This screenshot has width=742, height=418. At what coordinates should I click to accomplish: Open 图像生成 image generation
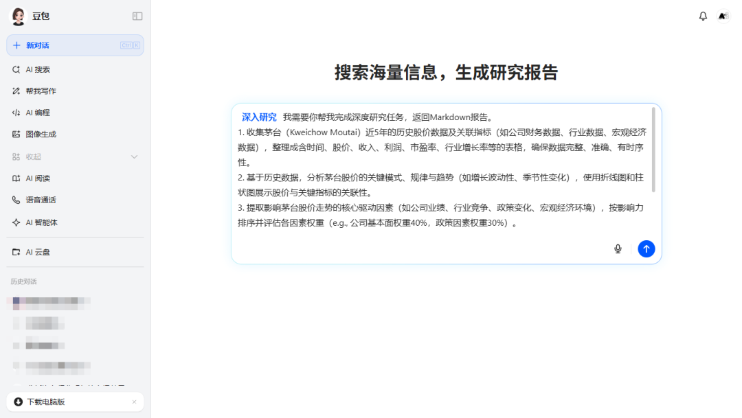coord(76,135)
